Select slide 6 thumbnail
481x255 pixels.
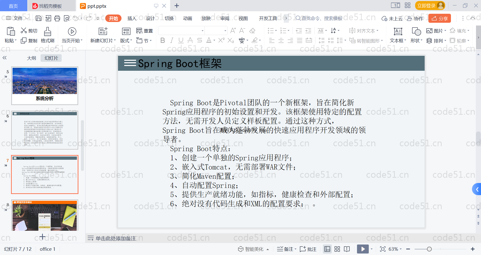pyautogui.click(x=45, y=130)
